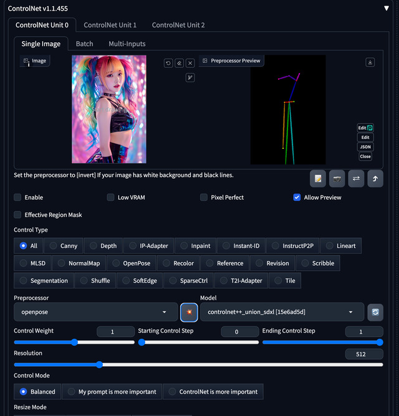Download the preprocessor preview image
This screenshot has height=416, width=399.
pos(370,62)
